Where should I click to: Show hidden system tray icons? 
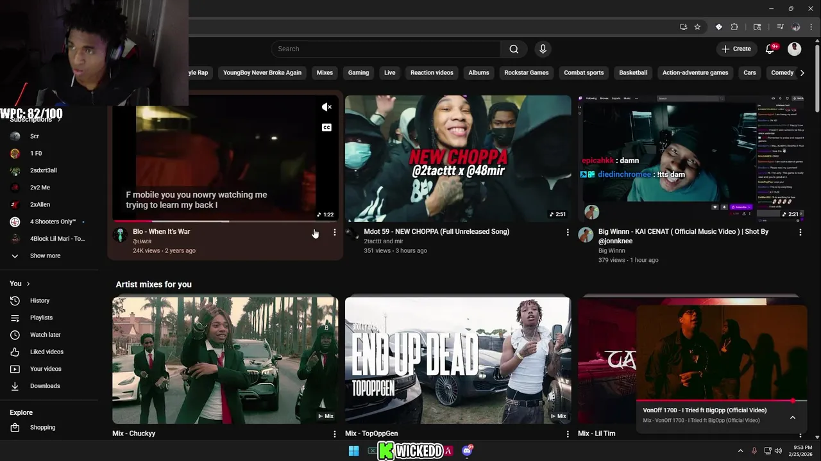pos(740,451)
